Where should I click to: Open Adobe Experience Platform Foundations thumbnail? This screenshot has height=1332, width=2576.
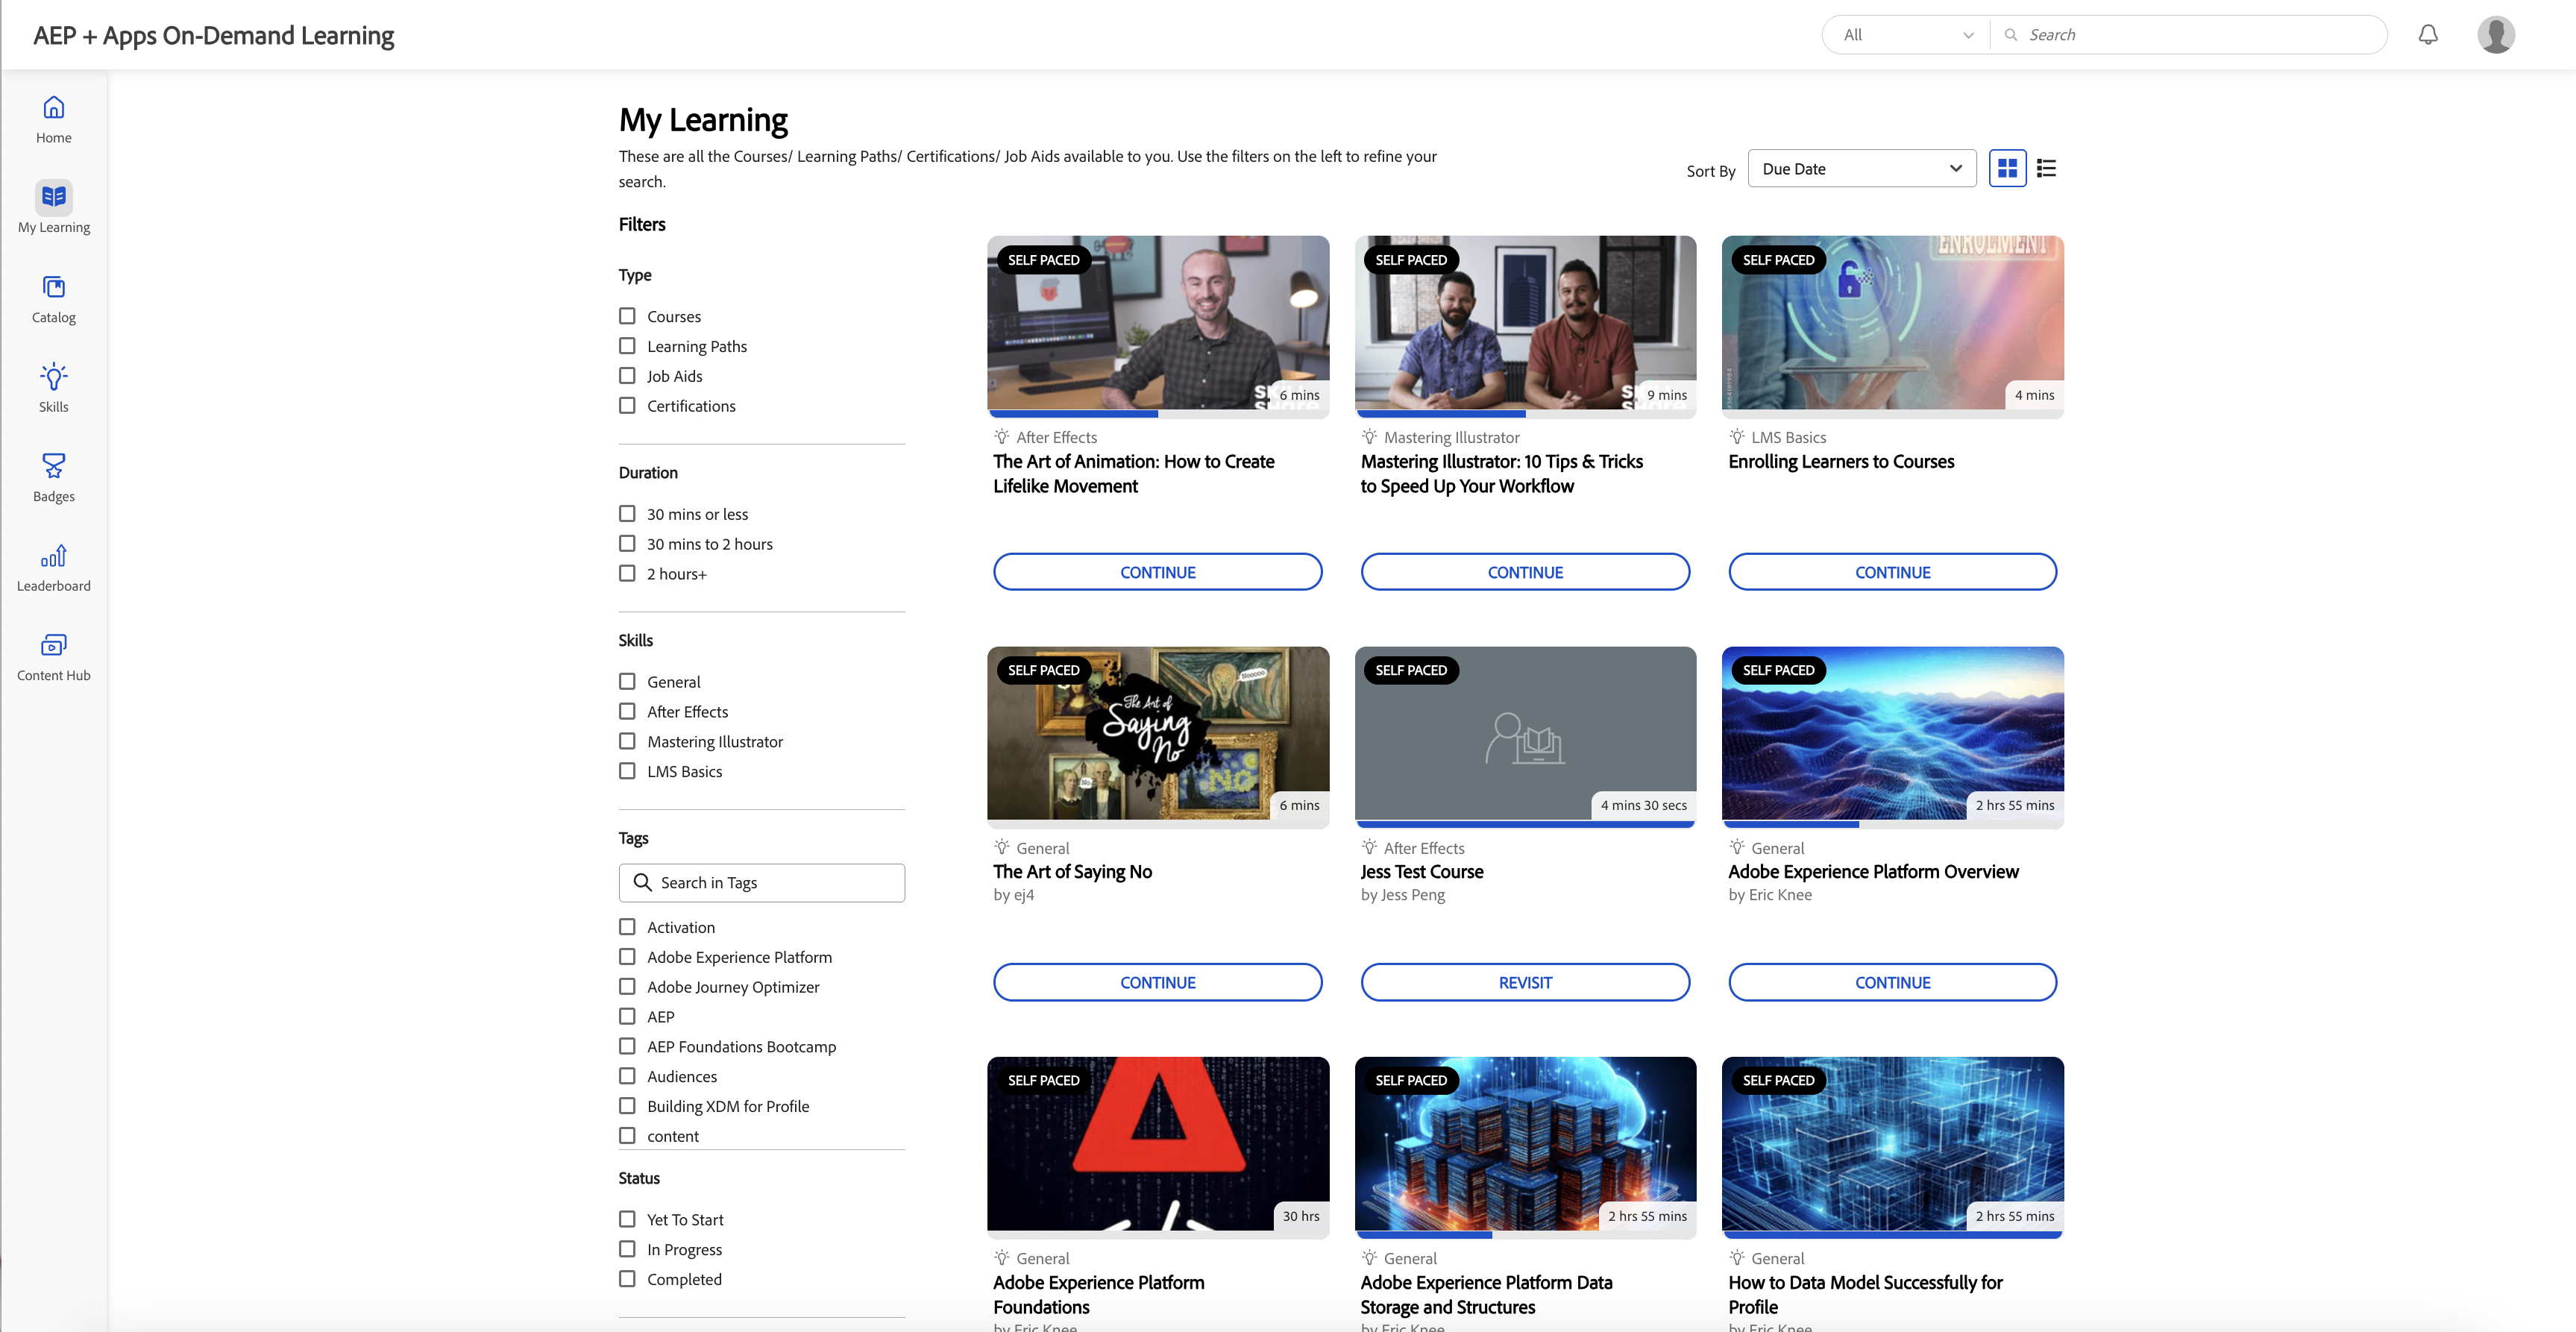(1158, 1143)
